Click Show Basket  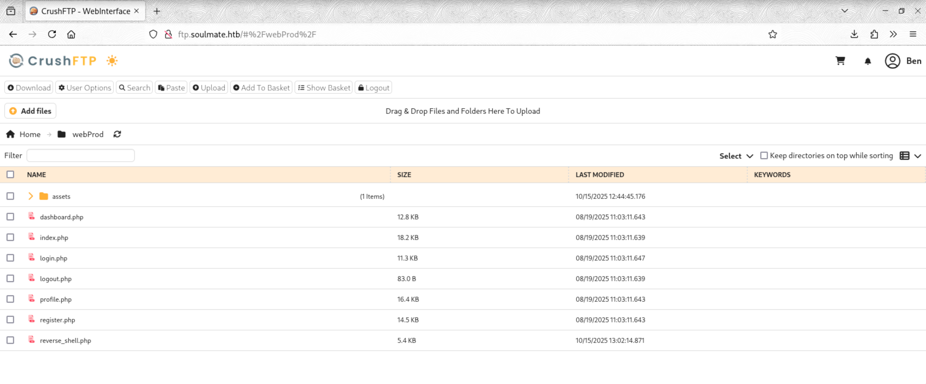[x=324, y=87]
